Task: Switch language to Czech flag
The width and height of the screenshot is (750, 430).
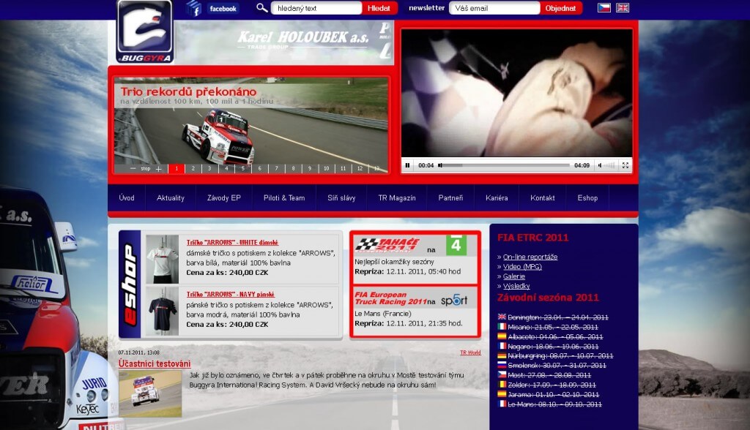Action: pyautogui.click(x=604, y=7)
